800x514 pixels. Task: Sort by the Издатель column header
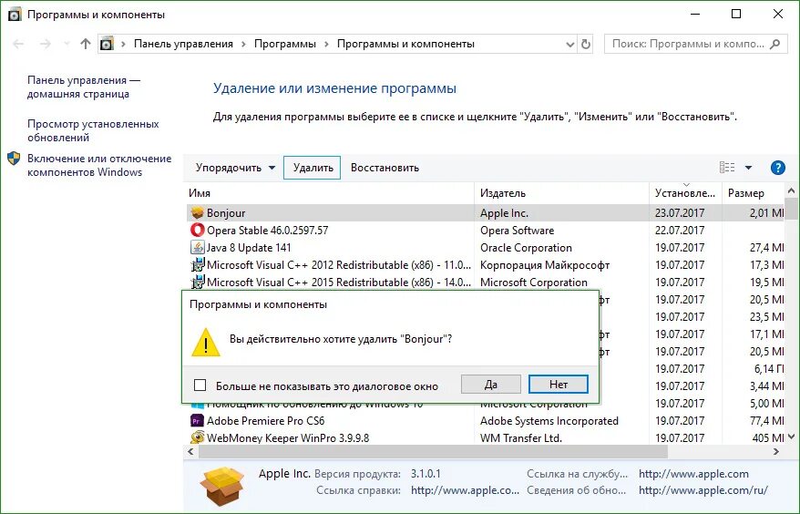562,193
